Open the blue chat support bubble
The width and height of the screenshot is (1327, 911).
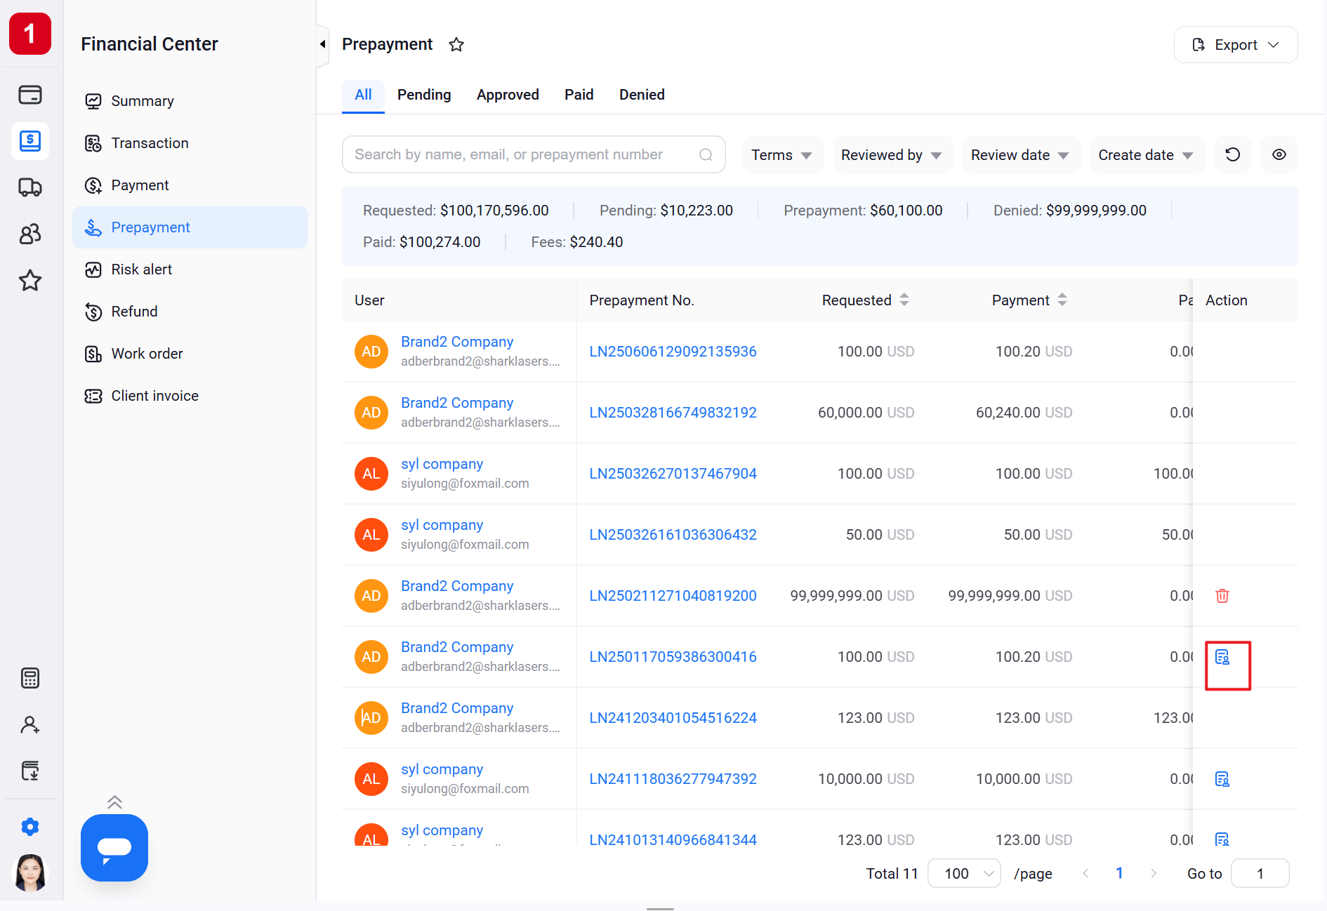pos(114,848)
